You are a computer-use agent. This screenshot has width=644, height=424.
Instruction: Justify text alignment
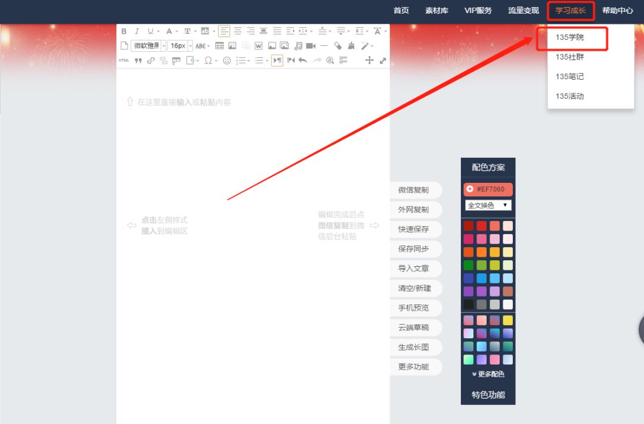click(x=277, y=31)
